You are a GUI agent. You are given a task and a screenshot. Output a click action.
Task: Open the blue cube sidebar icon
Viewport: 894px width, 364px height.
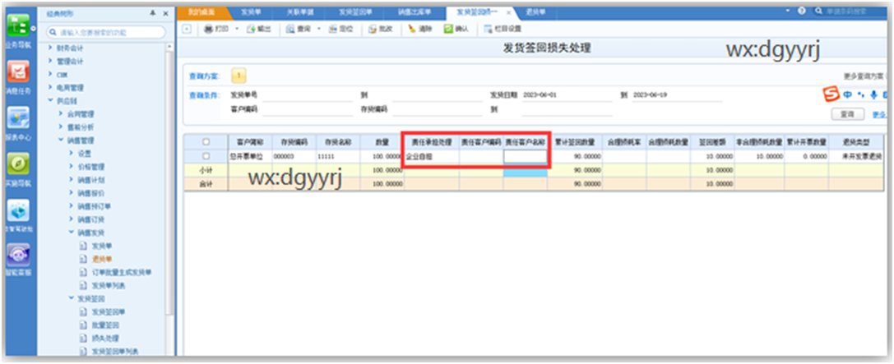tap(17, 210)
